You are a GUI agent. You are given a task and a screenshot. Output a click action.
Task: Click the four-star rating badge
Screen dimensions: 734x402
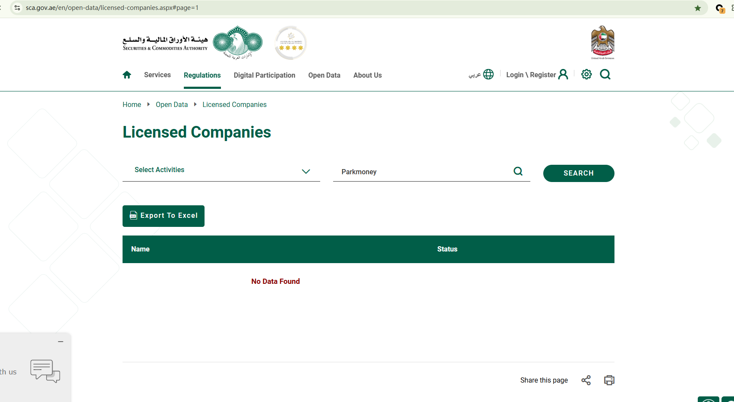click(x=291, y=43)
